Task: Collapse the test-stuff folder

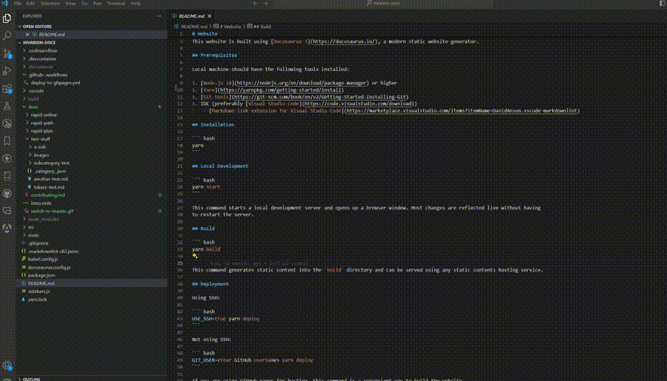Action: click(x=27, y=139)
